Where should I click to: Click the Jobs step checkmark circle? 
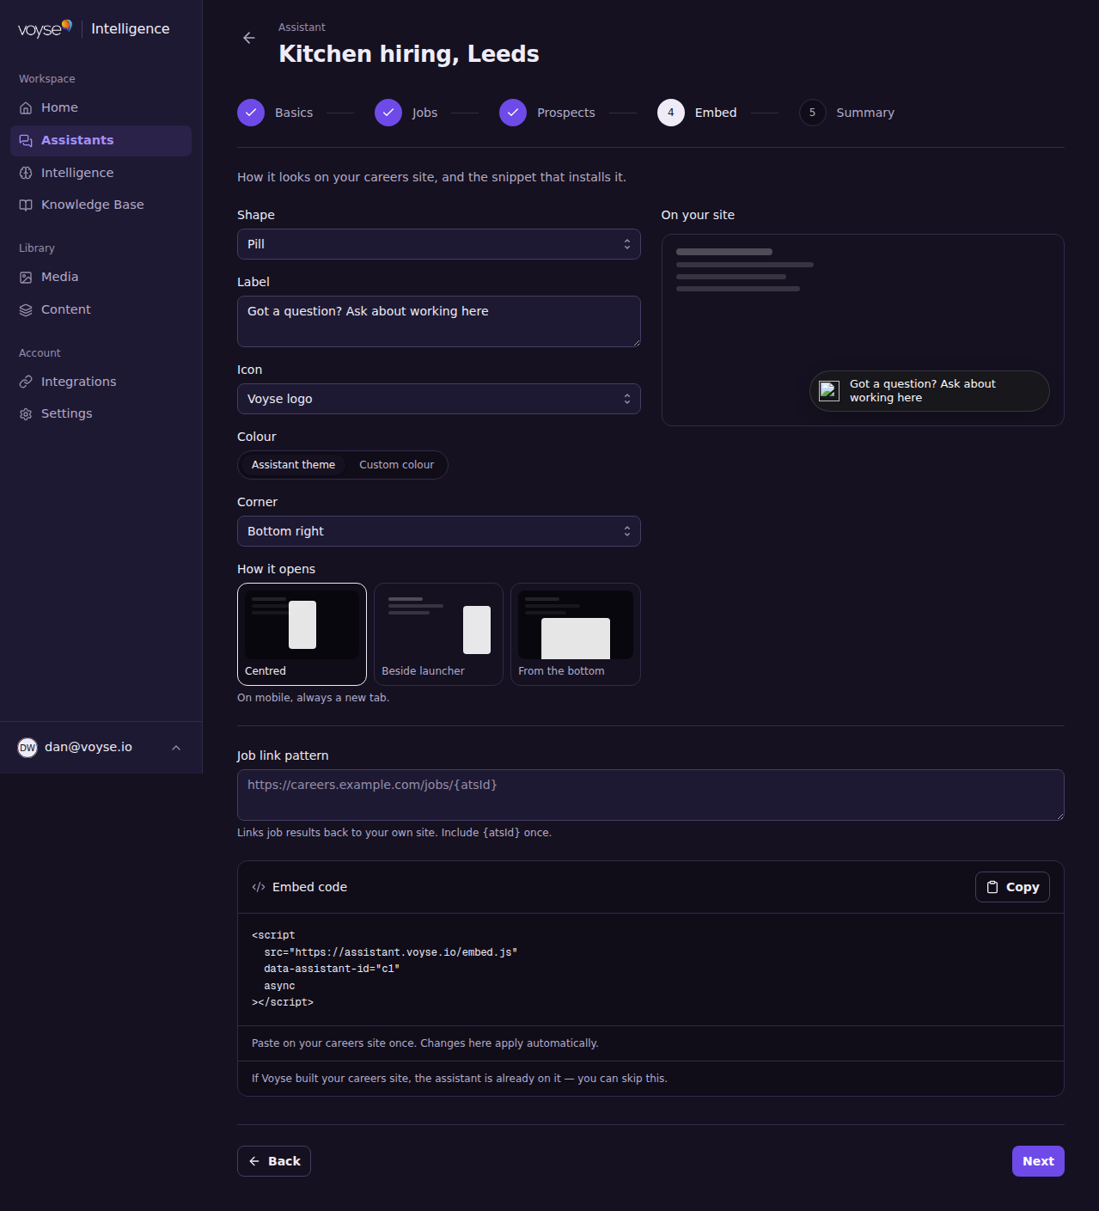tap(388, 113)
